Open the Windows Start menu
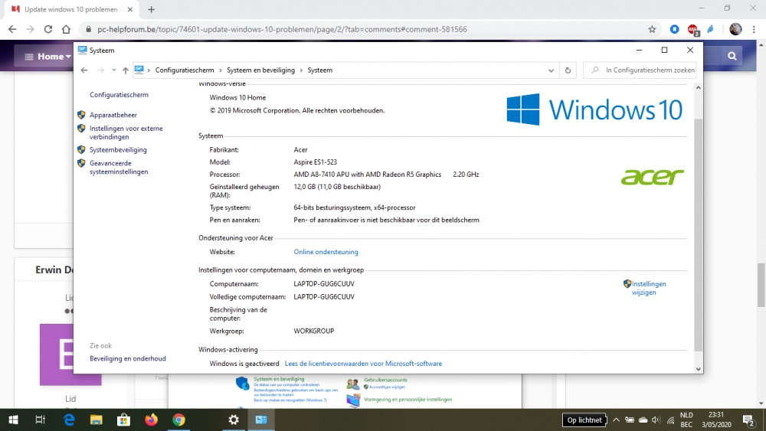Viewport: 766px width, 431px height. [x=13, y=420]
